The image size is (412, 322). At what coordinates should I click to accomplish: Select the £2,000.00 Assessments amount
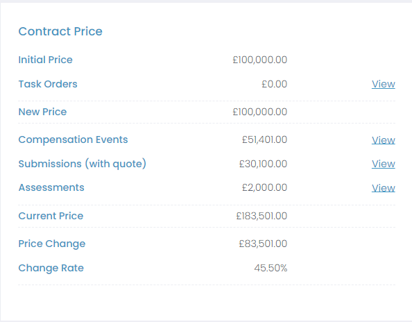[x=264, y=187]
